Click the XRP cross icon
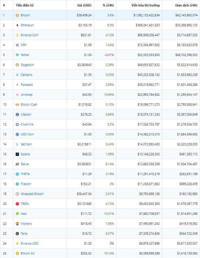Screen dimensions: 200x258 click(x=17, y=45)
